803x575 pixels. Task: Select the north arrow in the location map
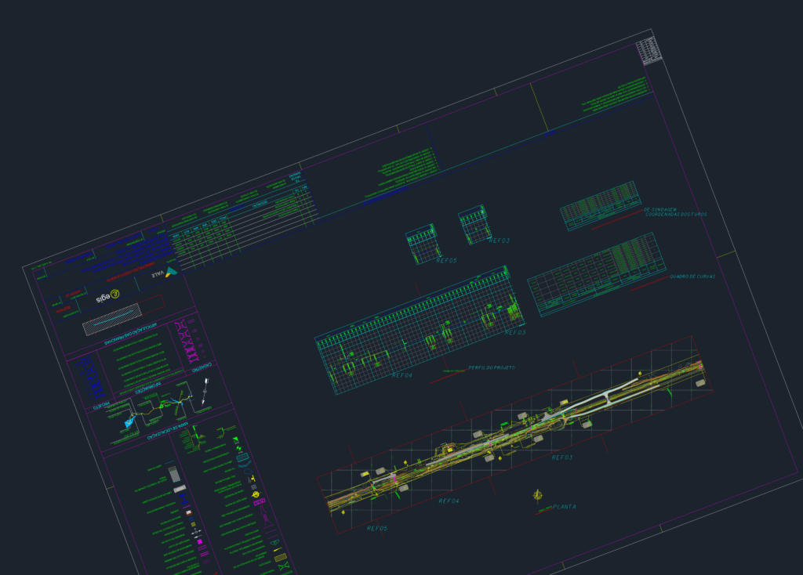click(x=205, y=392)
